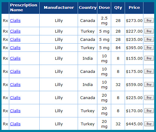Screen dimensions: 156x132
Task: Follow Cialis link in the $559.00 row
Action: (15, 85)
